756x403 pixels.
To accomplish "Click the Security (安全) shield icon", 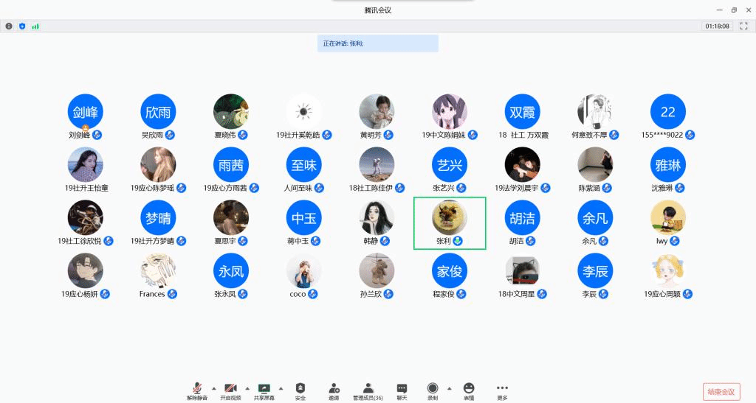I will pyautogui.click(x=300, y=390).
